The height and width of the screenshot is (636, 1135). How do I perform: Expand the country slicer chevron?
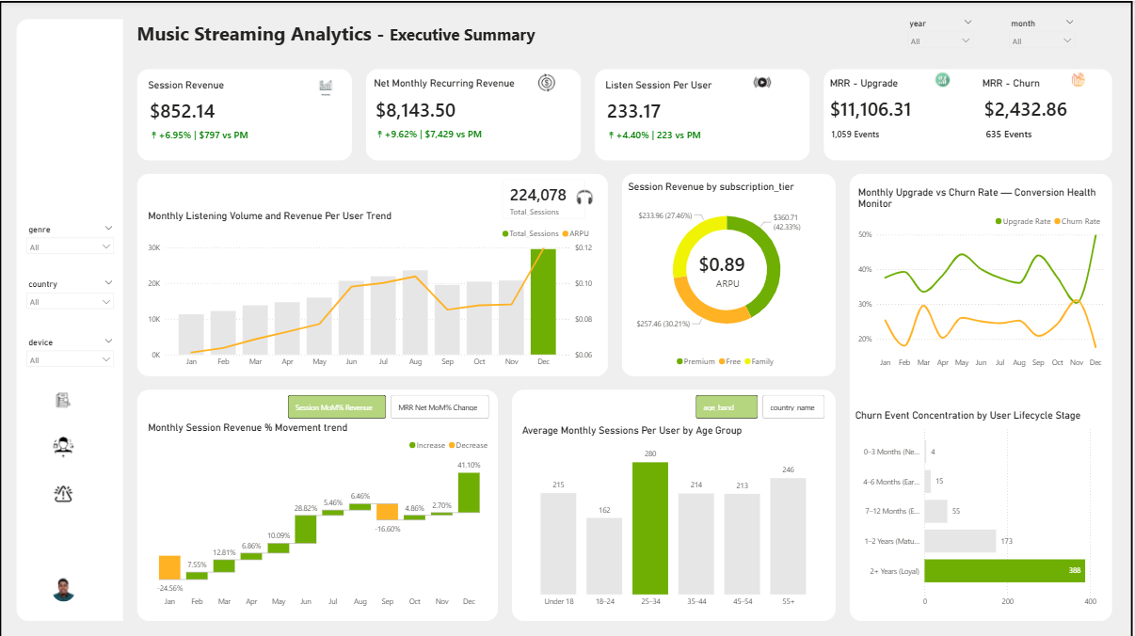108,282
